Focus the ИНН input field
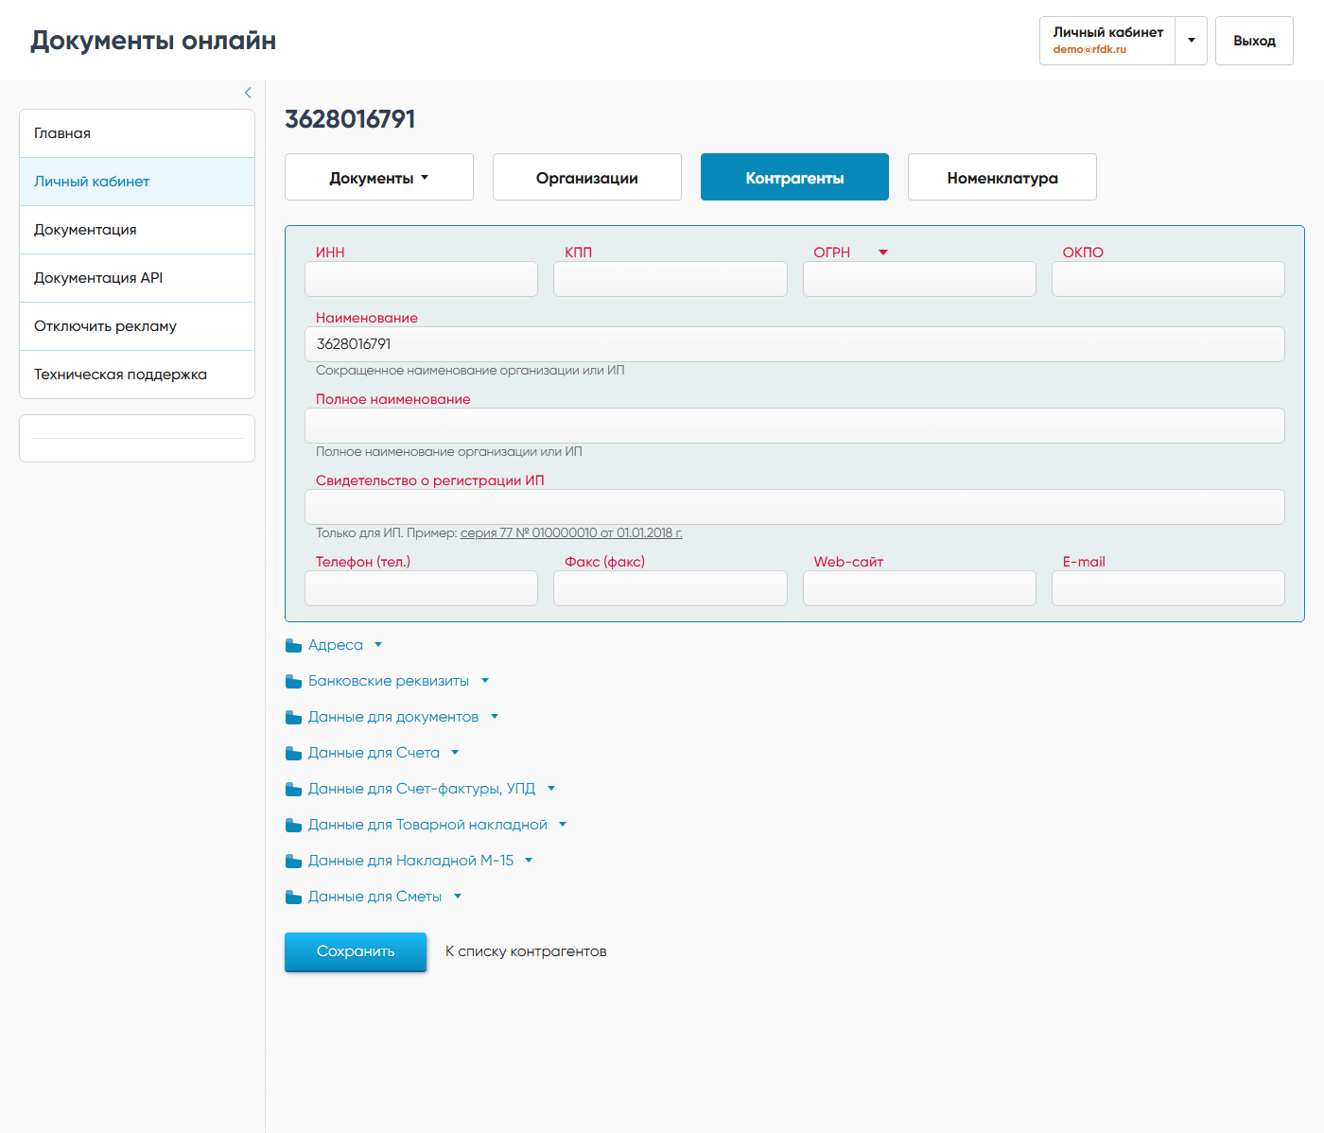1324x1133 pixels. (421, 279)
